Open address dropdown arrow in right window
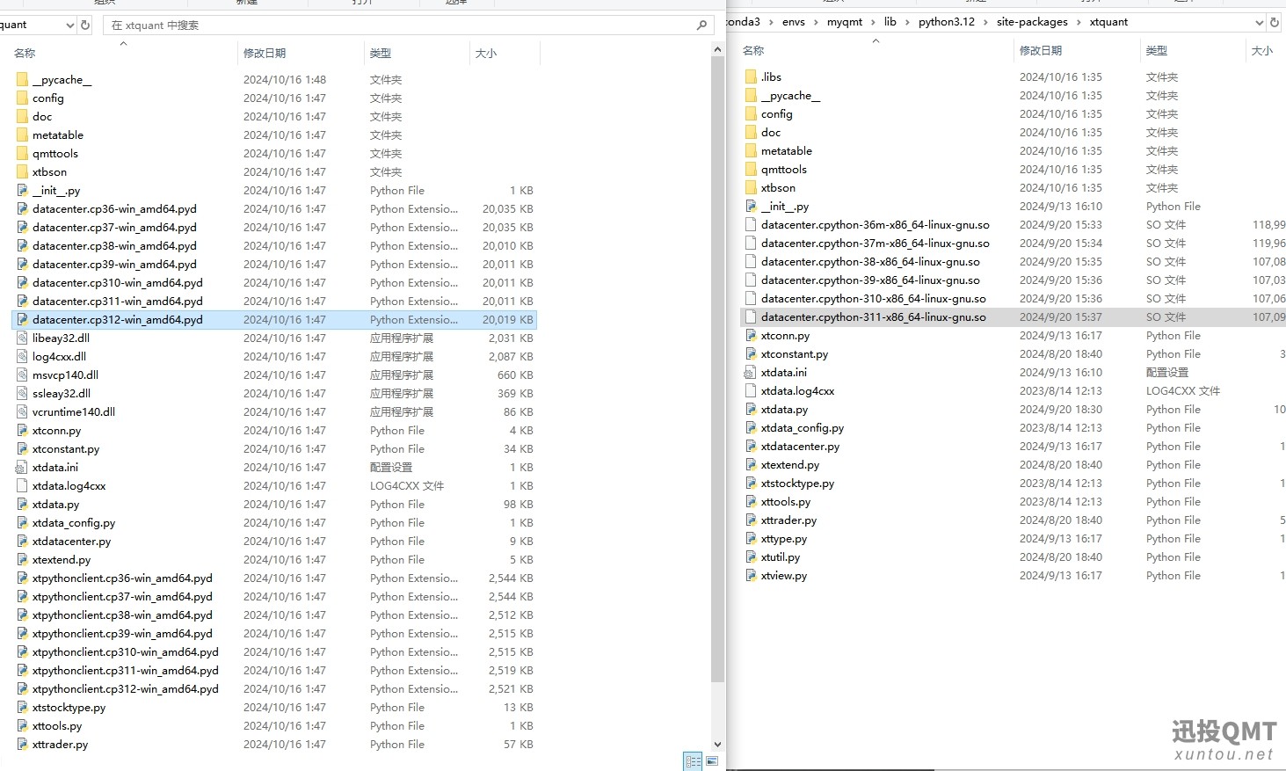The width and height of the screenshot is (1286, 771). pos(1259,22)
